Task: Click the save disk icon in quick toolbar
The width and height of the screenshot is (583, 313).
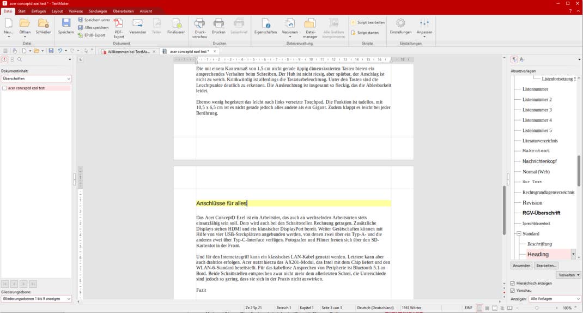Action: coord(51,51)
